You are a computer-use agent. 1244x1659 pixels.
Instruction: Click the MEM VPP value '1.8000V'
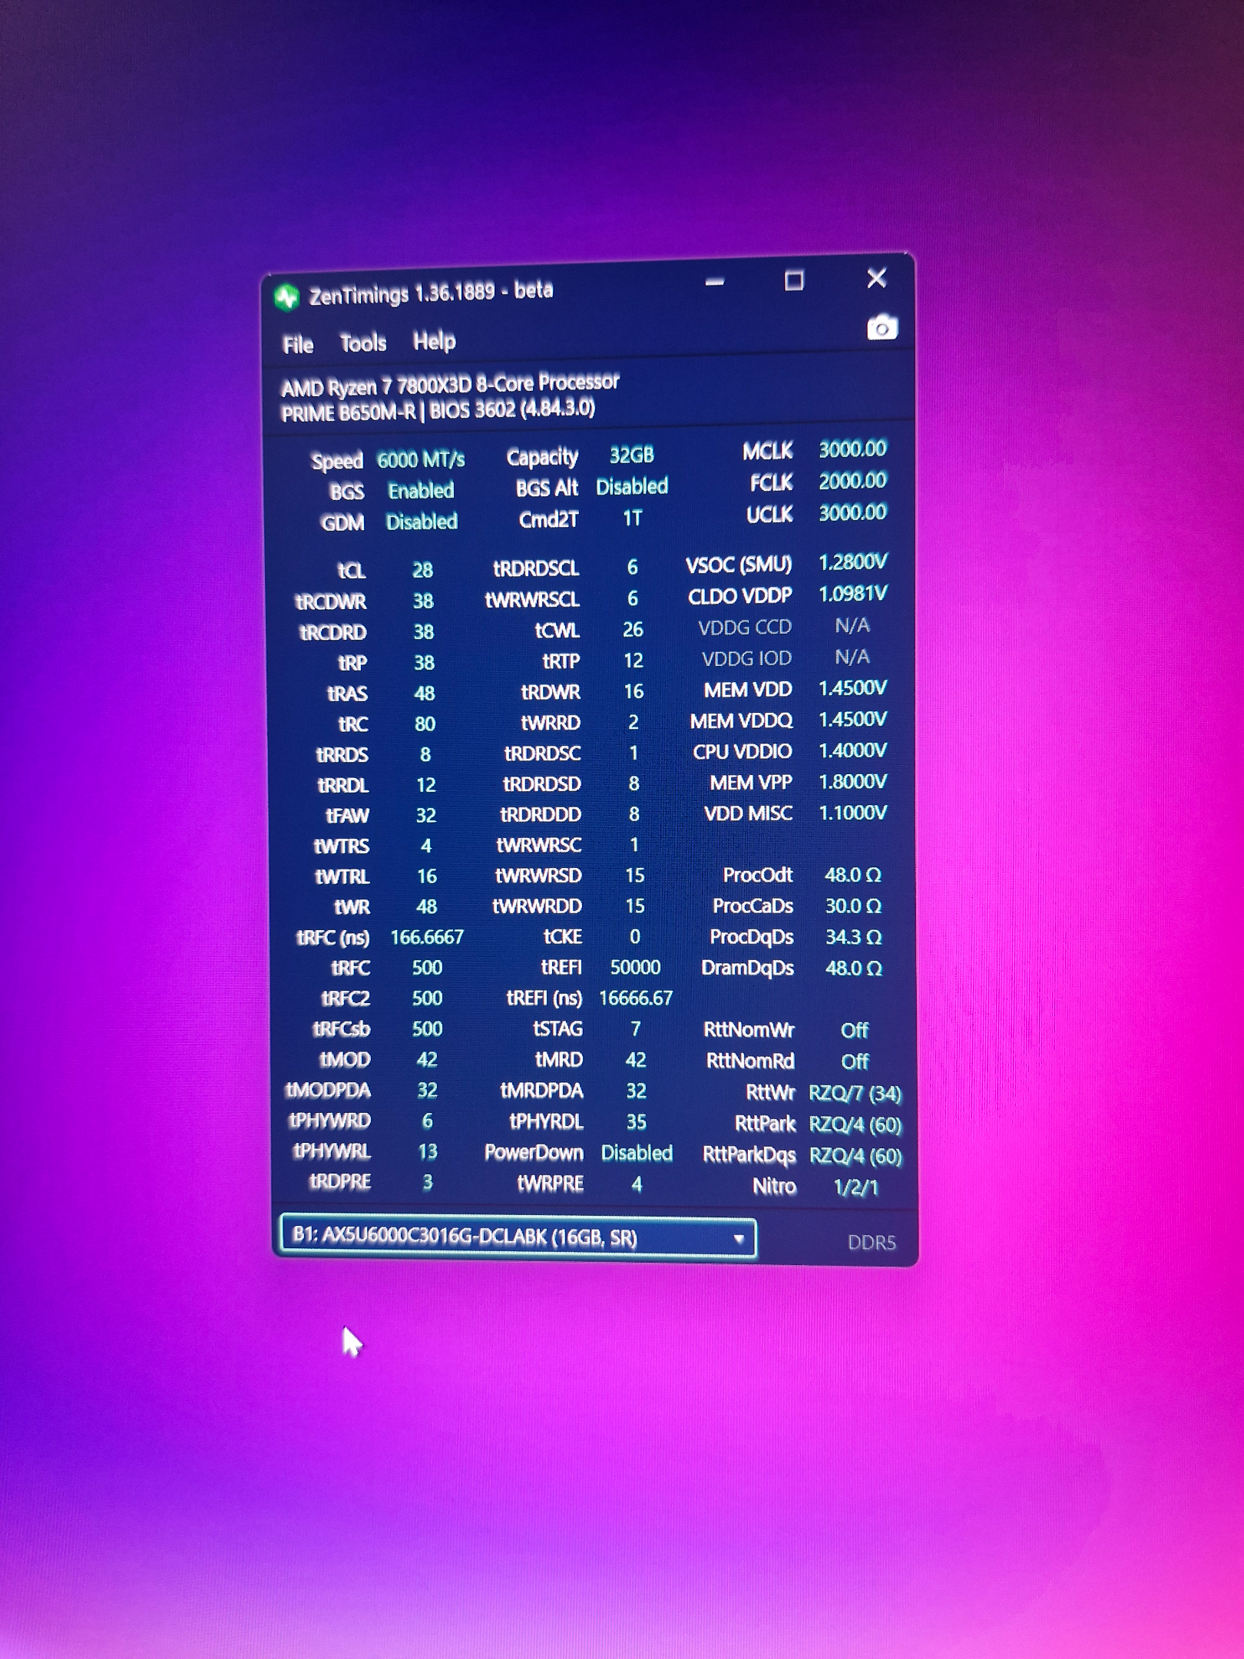(x=853, y=782)
